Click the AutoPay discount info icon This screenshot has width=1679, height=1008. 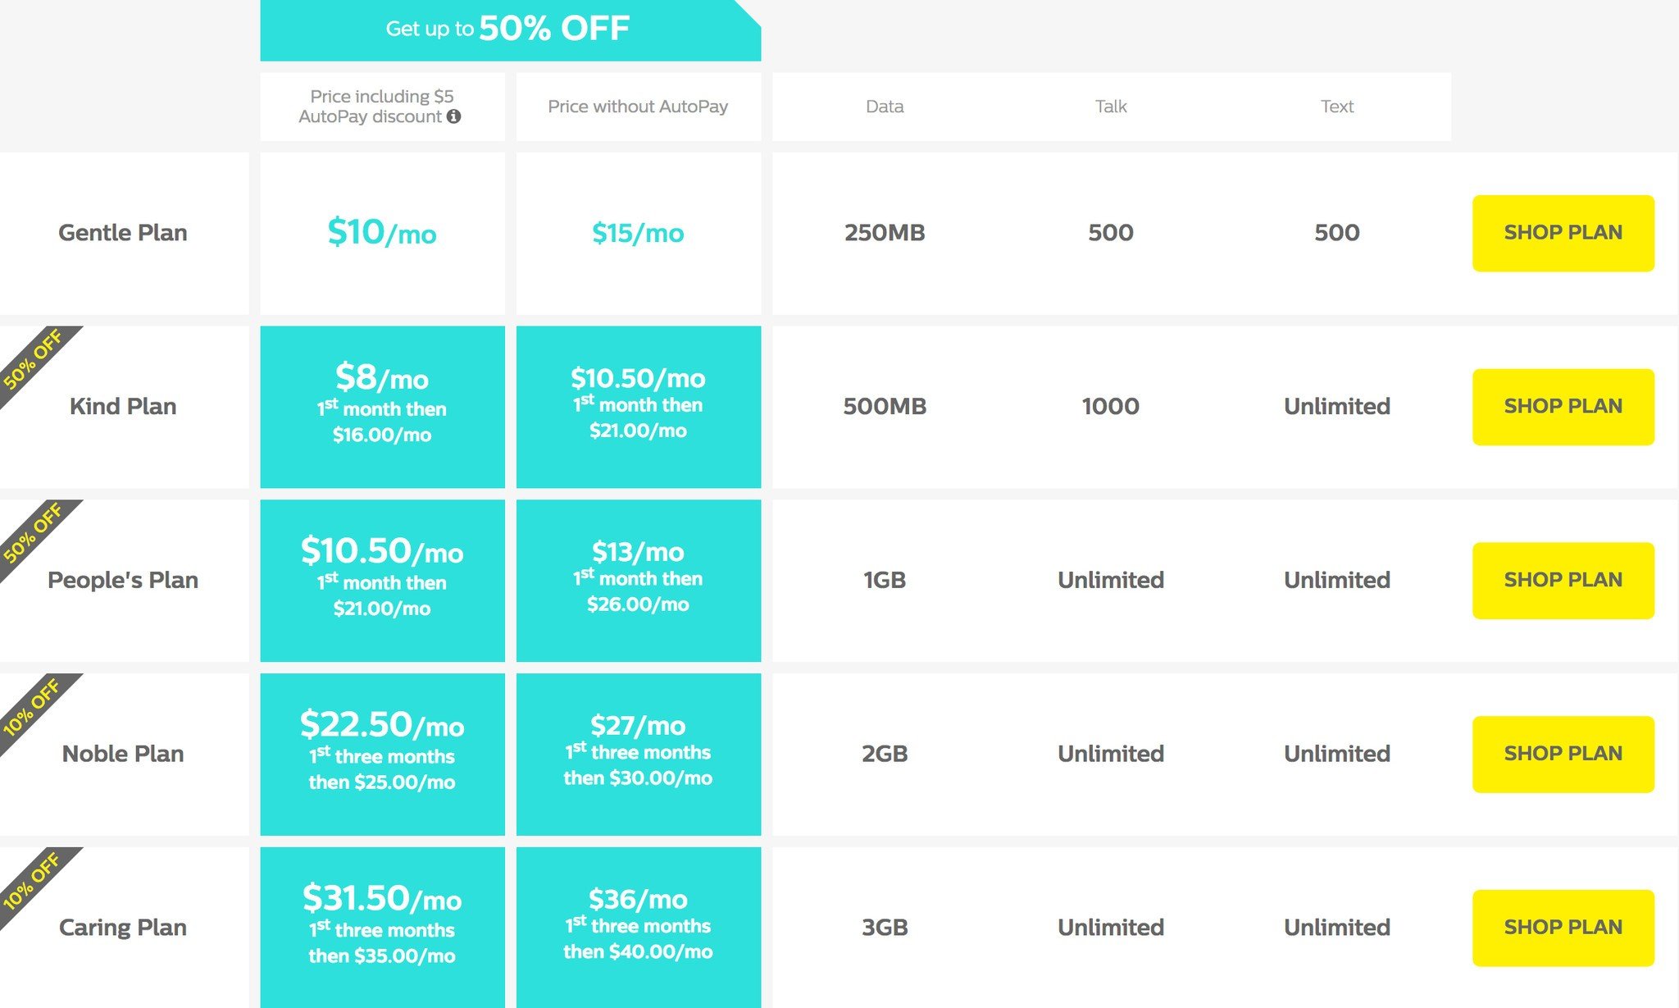[453, 116]
